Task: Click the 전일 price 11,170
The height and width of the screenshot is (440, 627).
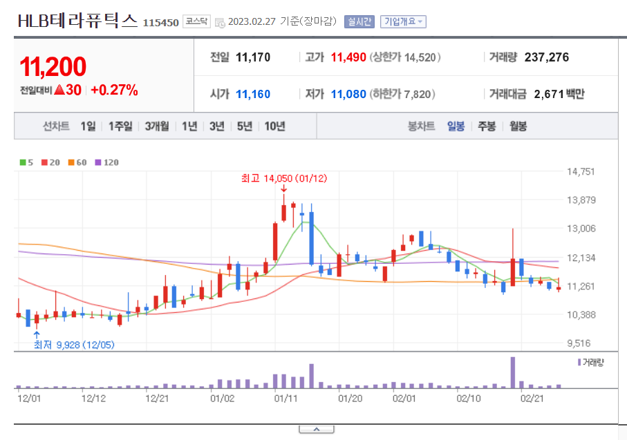Action: coord(253,57)
